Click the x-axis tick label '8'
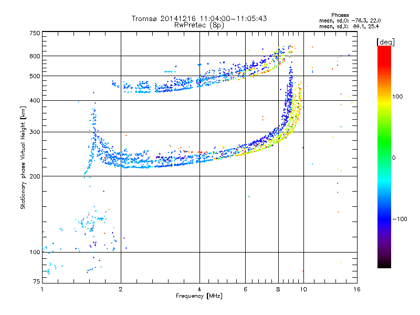Screen dimensions: 420x315 [278, 289]
